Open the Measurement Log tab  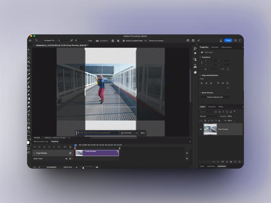[x=41, y=142]
